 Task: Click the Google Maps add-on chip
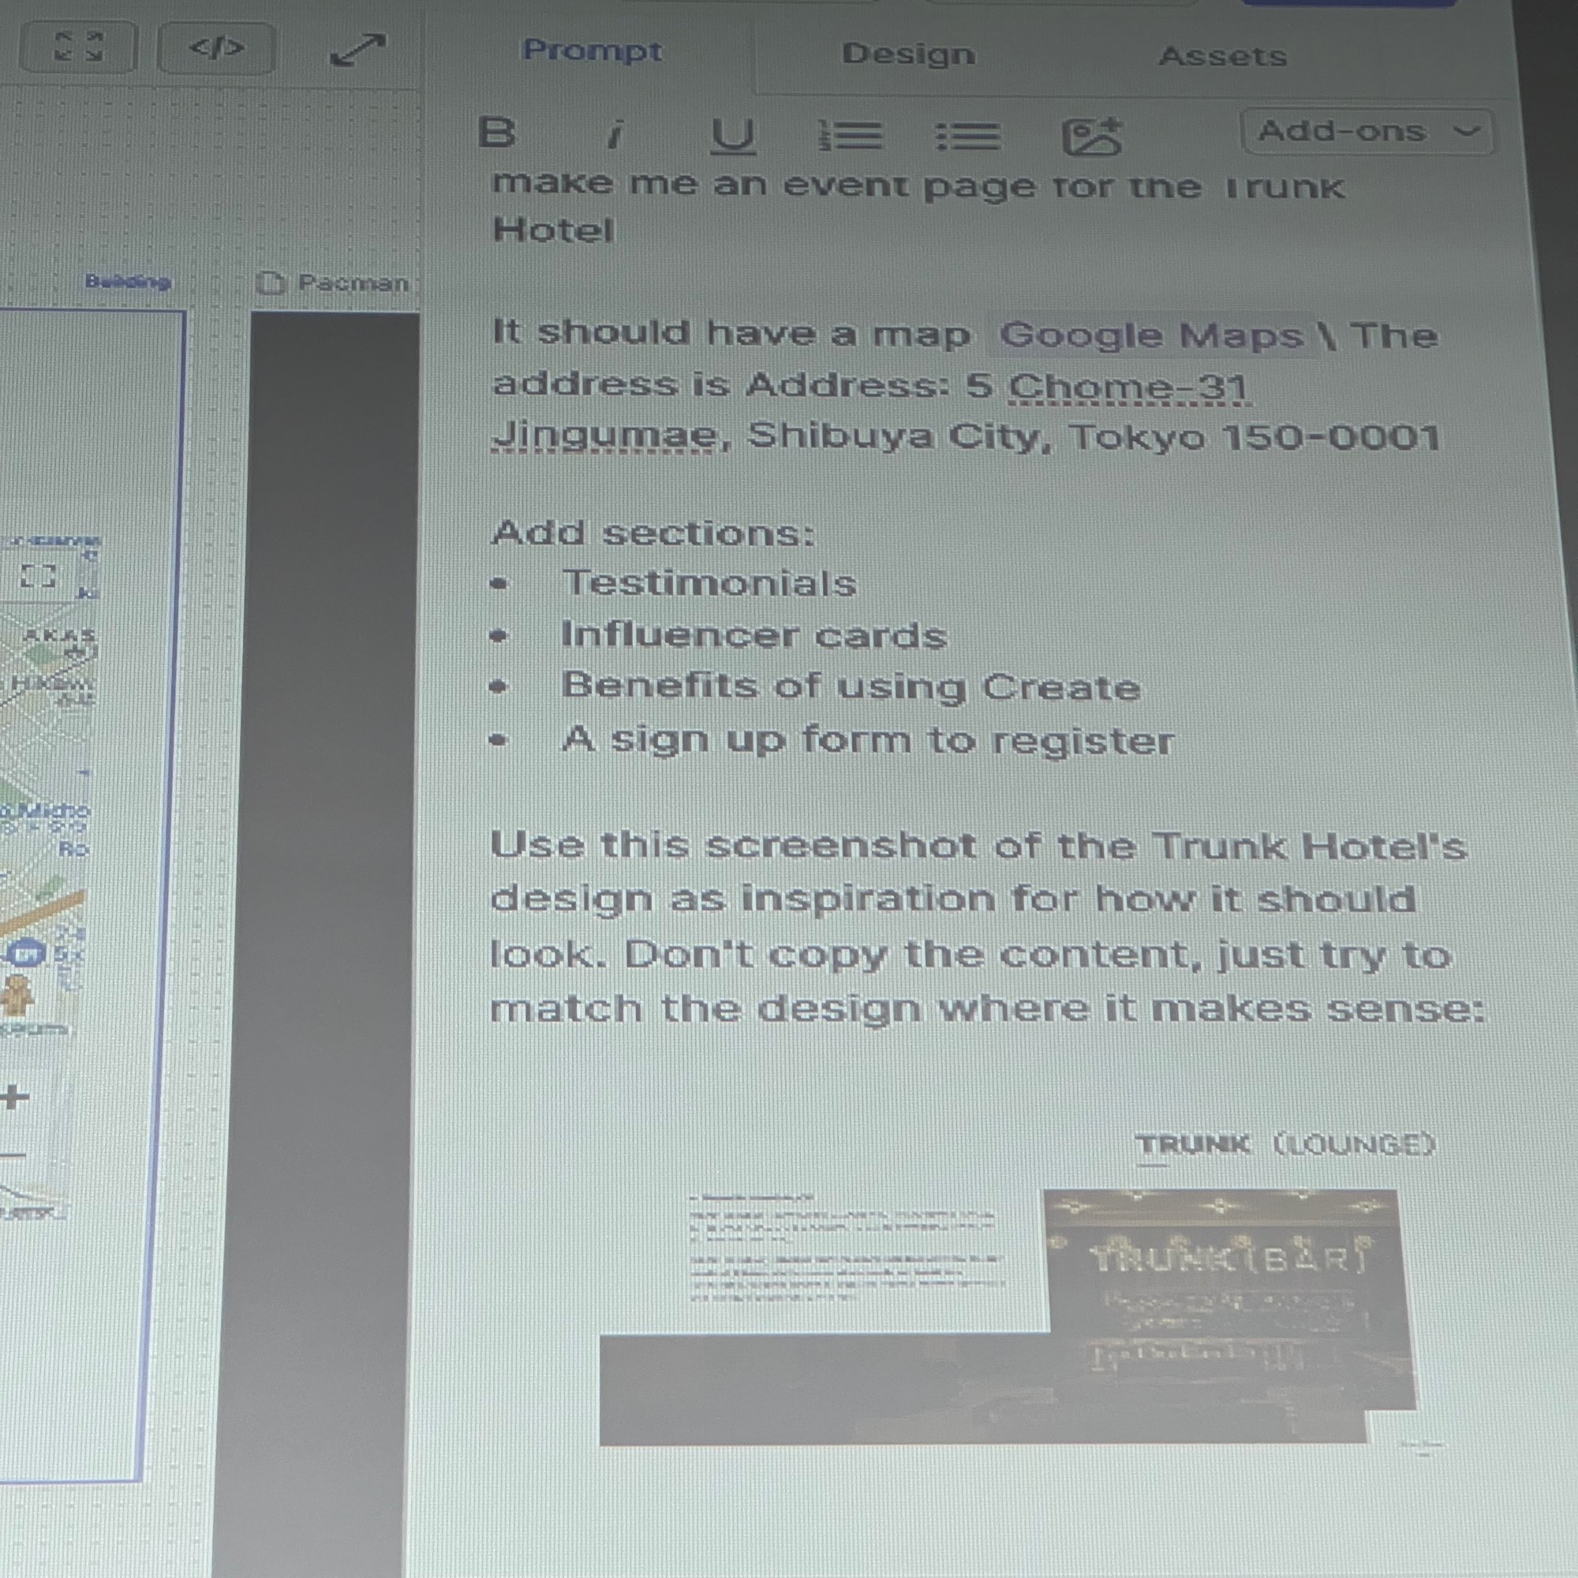point(1152,335)
